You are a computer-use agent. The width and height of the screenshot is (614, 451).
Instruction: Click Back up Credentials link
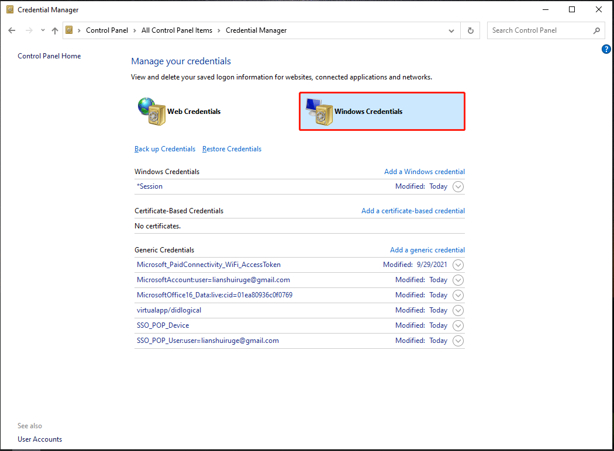[165, 149]
